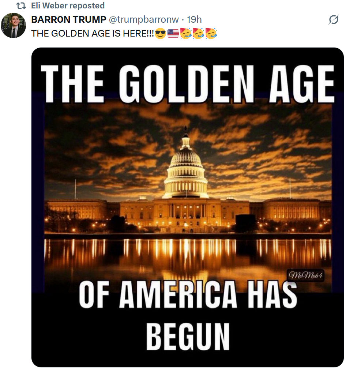346x368 pixels.
Task: Open Barron Trump's profile avatar
Action: pos(14,25)
